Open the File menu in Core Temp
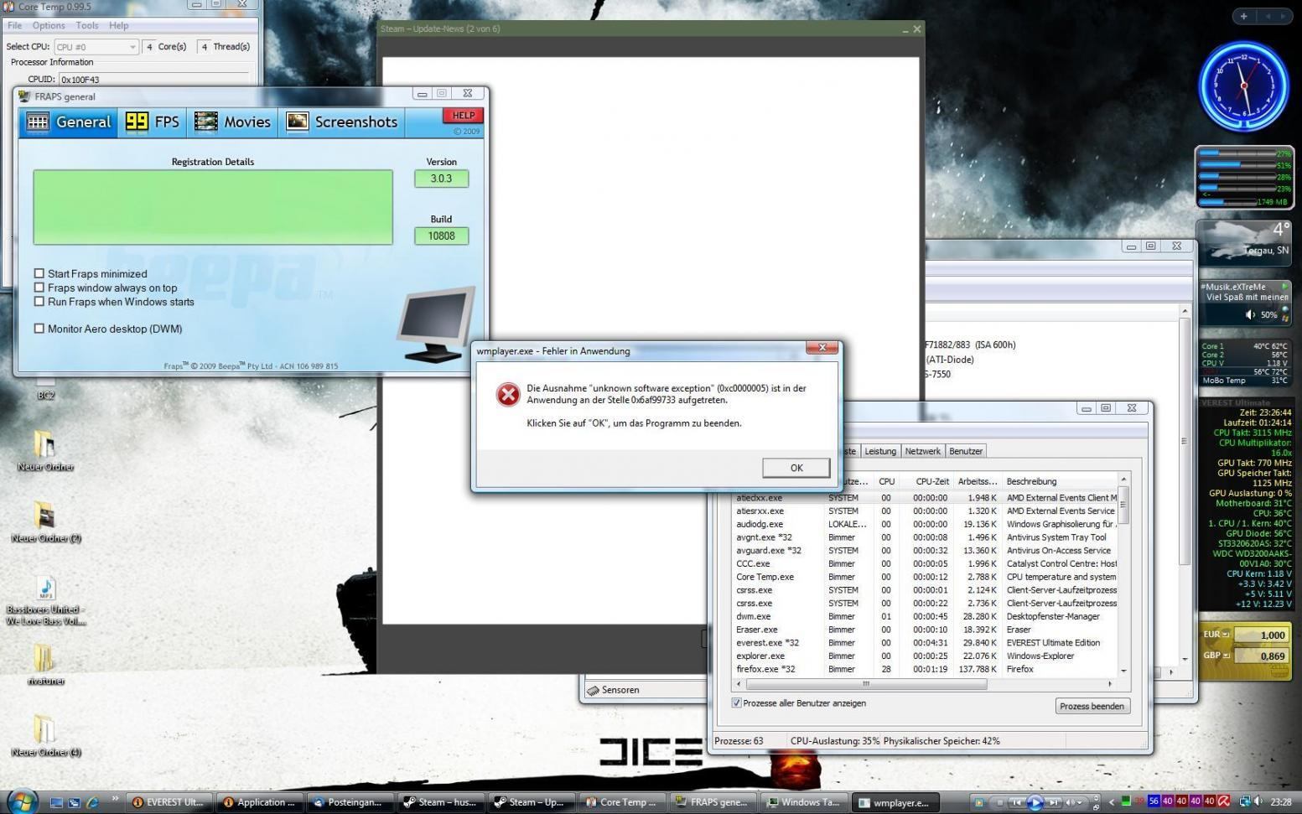 (15, 26)
